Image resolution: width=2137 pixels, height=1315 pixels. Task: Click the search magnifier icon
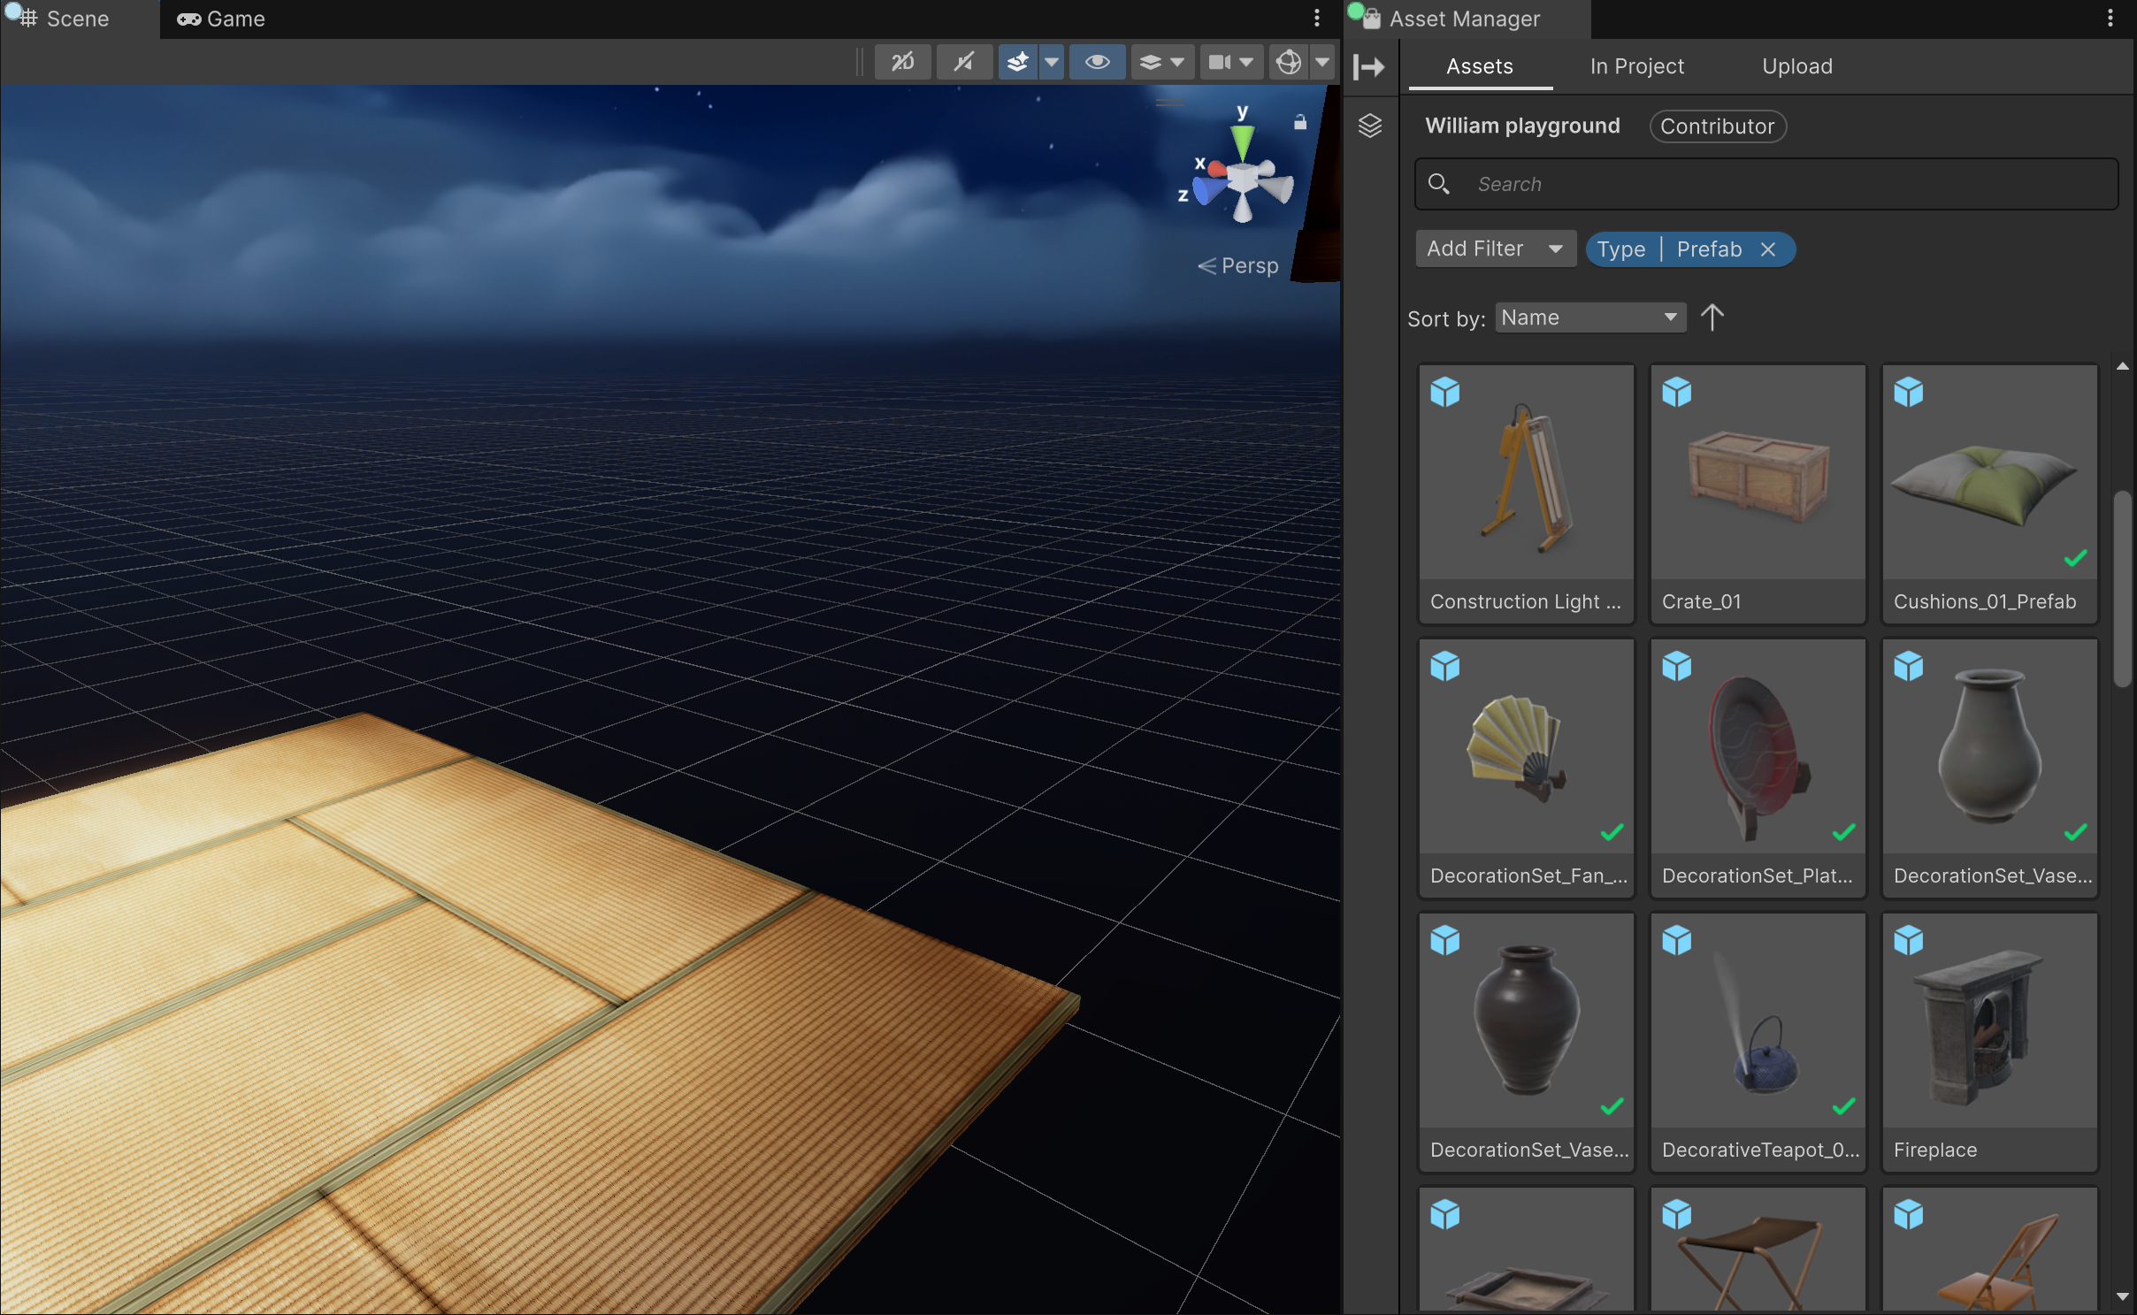(x=1439, y=183)
